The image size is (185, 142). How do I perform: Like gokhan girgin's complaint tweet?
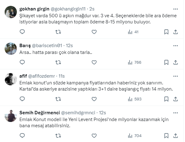94,32
